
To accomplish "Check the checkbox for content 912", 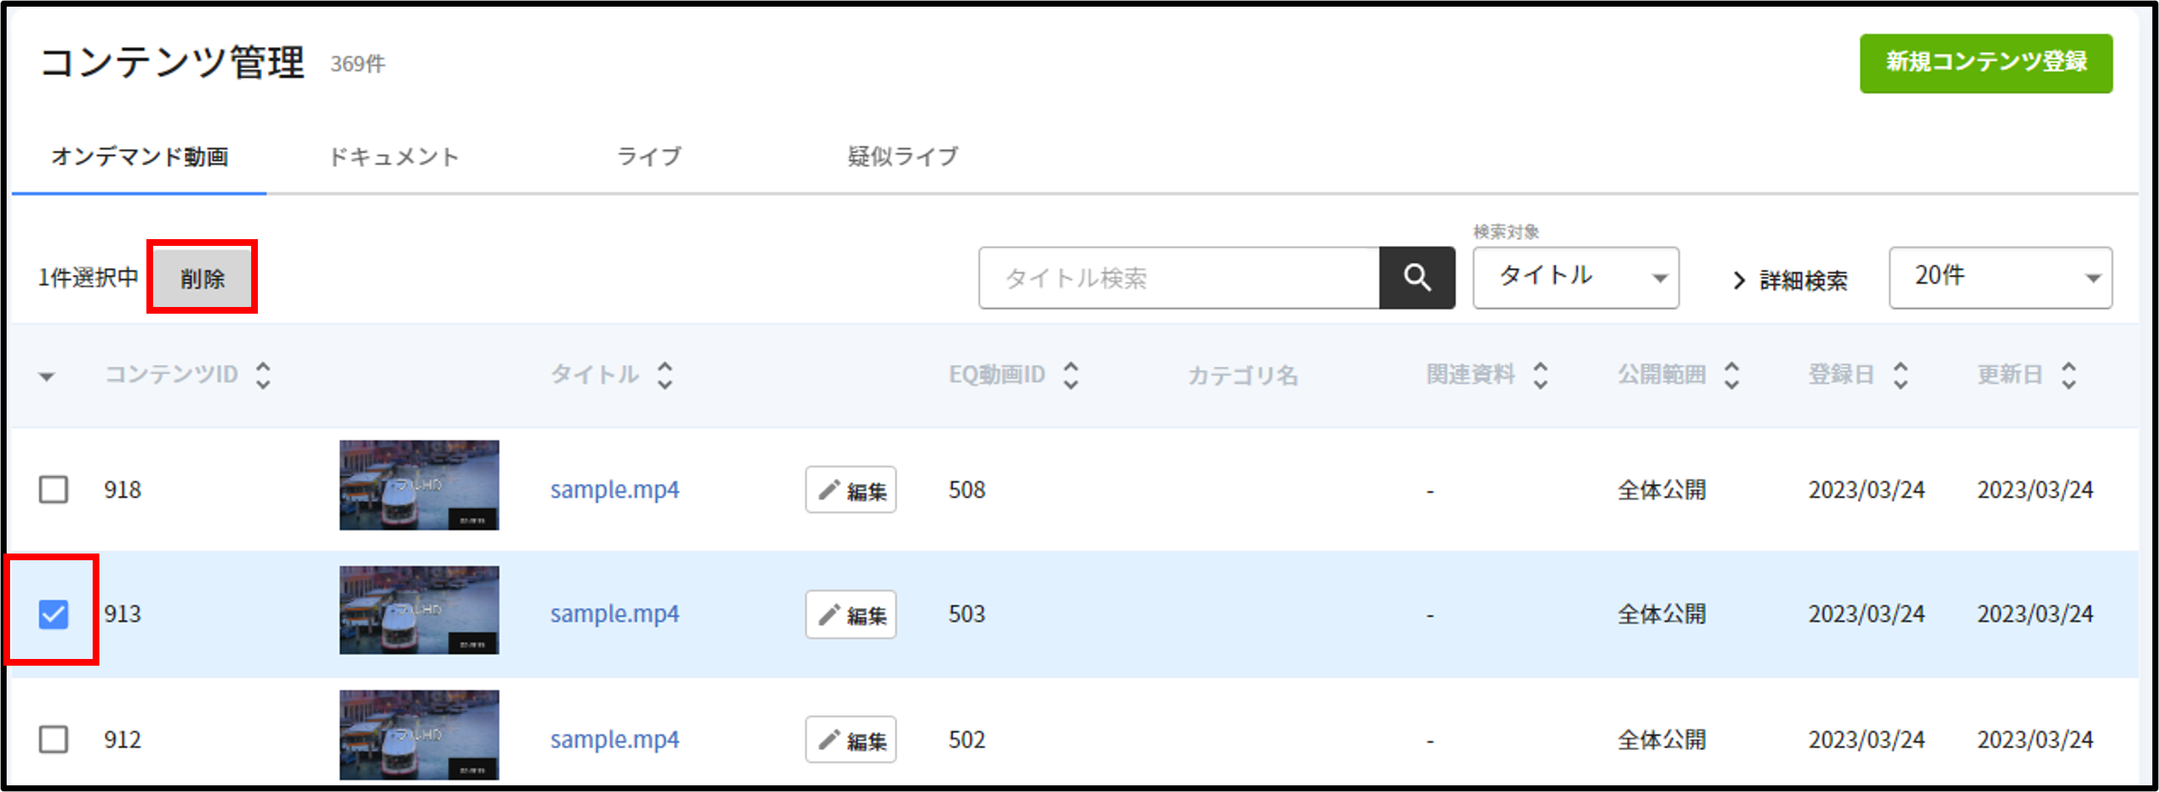I will [x=54, y=739].
